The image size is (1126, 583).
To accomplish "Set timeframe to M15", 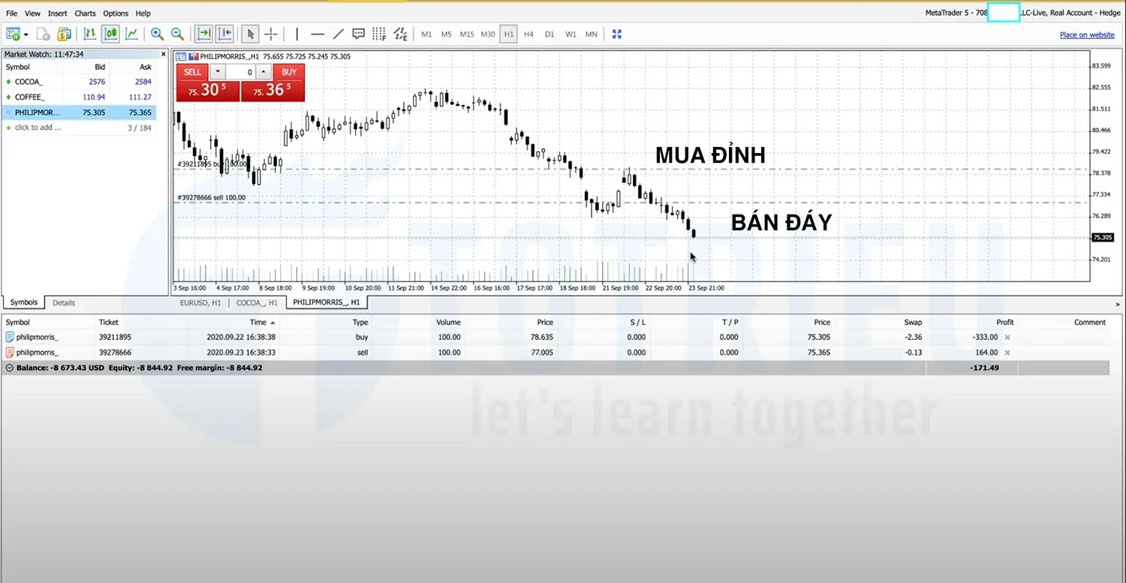I will 467,35.
